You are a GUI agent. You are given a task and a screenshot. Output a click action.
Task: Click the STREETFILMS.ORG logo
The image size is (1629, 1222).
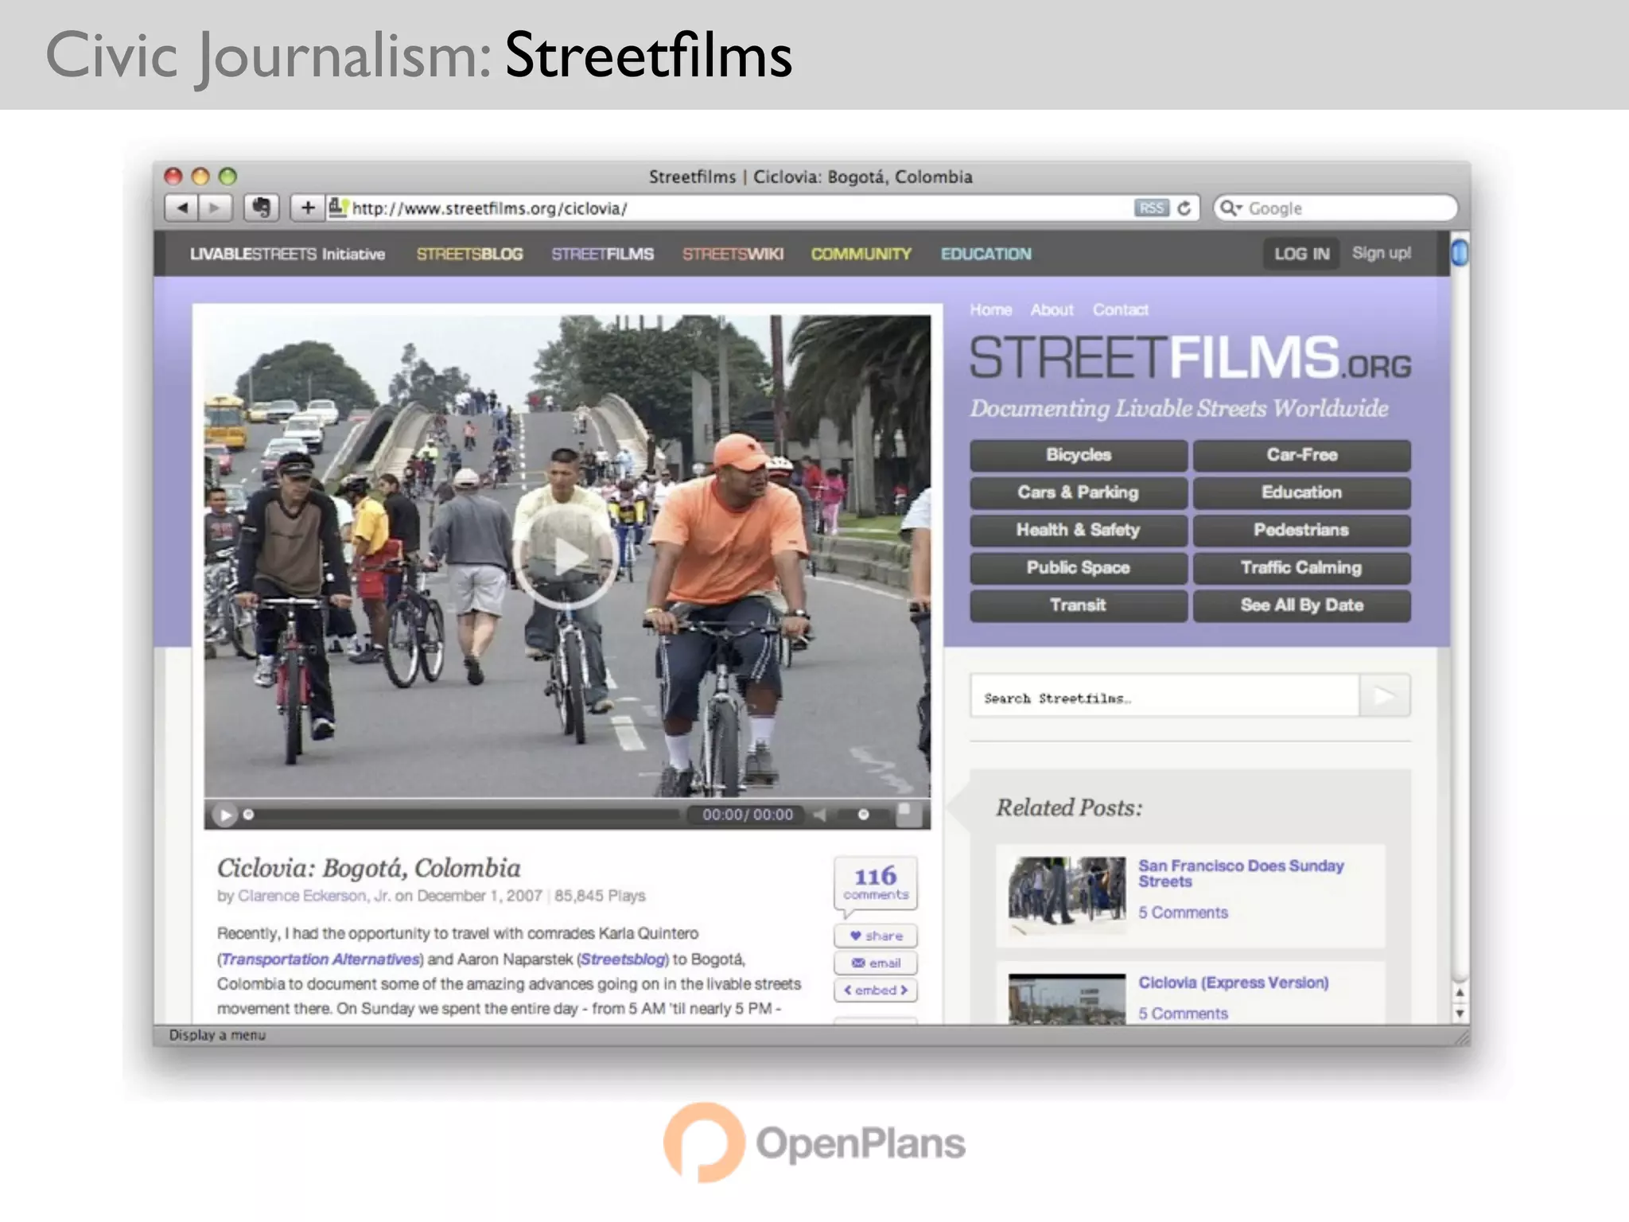point(1190,358)
